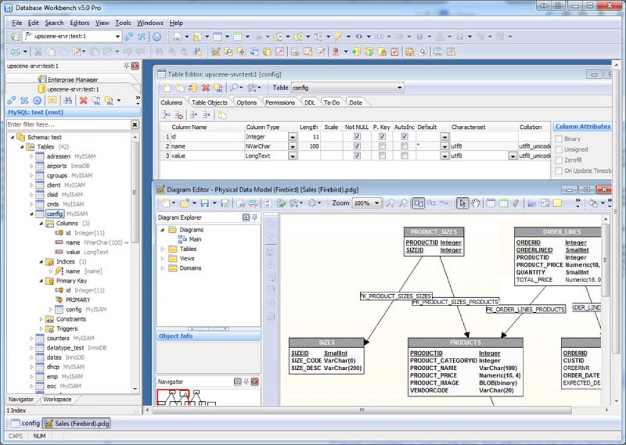Delete the table using the red X icon
Viewport: 626px width, 445px height.
point(204,87)
